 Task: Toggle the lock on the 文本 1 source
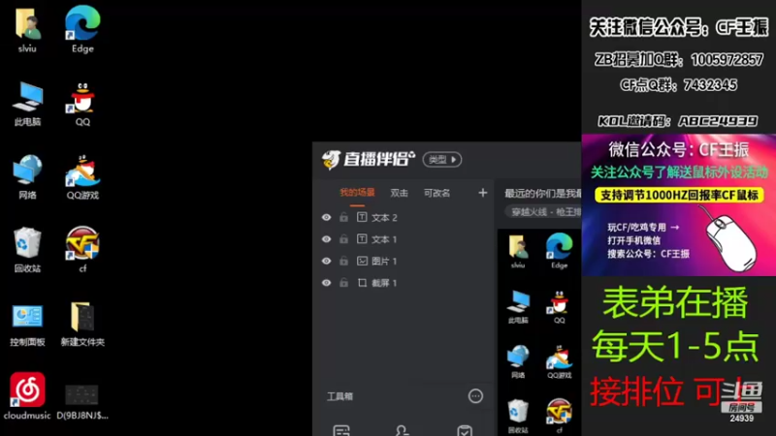coord(343,238)
